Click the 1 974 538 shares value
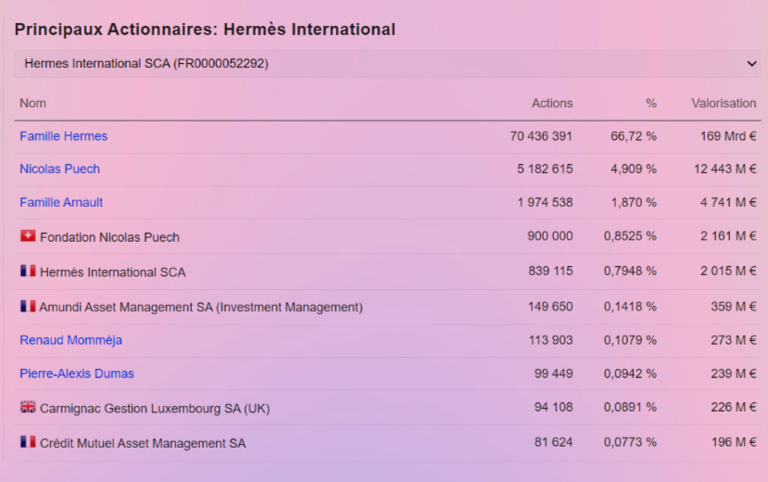The image size is (768, 482). coord(545,202)
